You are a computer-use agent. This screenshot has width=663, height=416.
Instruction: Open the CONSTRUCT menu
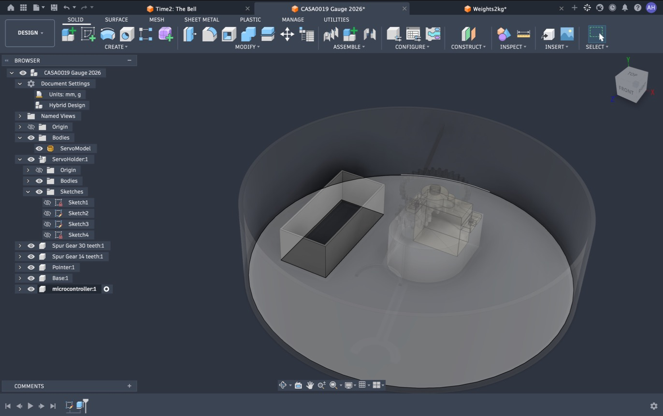[468, 47]
